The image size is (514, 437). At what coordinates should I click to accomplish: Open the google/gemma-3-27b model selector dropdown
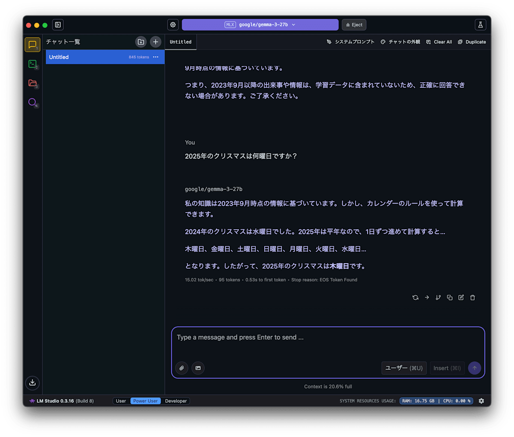pyautogui.click(x=260, y=25)
